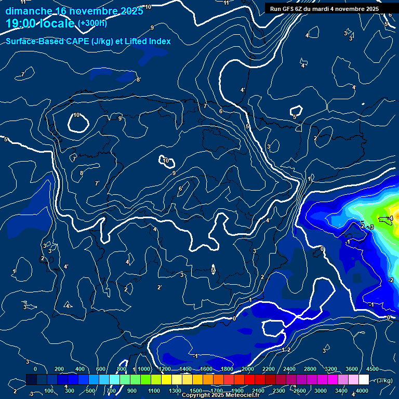The height and width of the screenshot is (399, 399).
Task: Click the '4500' legend value
Action: click(x=373, y=369)
